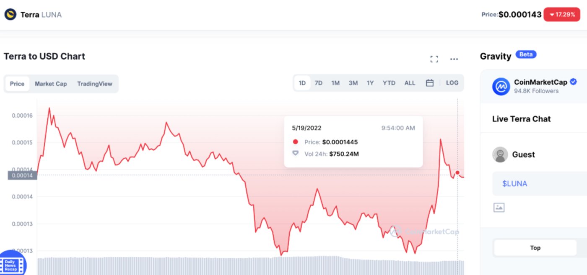Open the chart fullscreen view icon

click(434, 59)
